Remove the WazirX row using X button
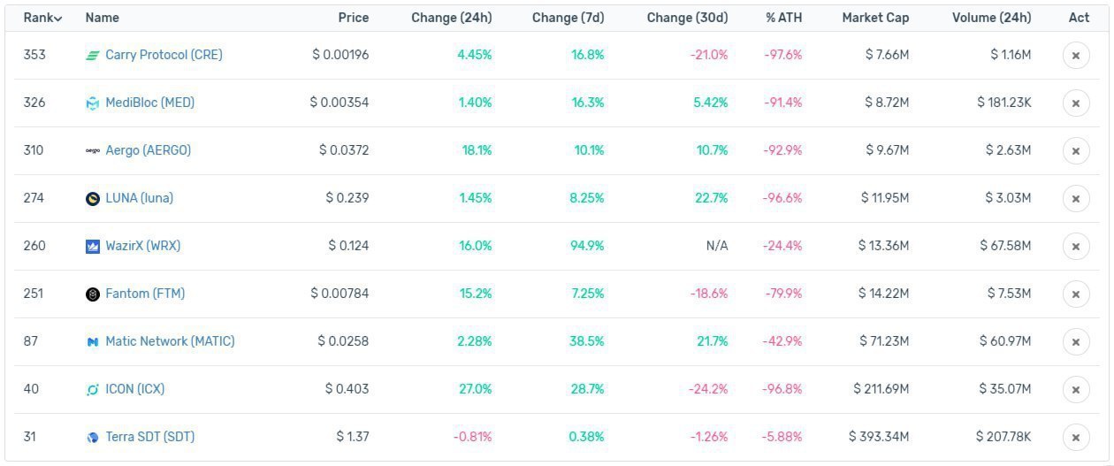Viewport: 1114px width, 466px height. coord(1076,247)
